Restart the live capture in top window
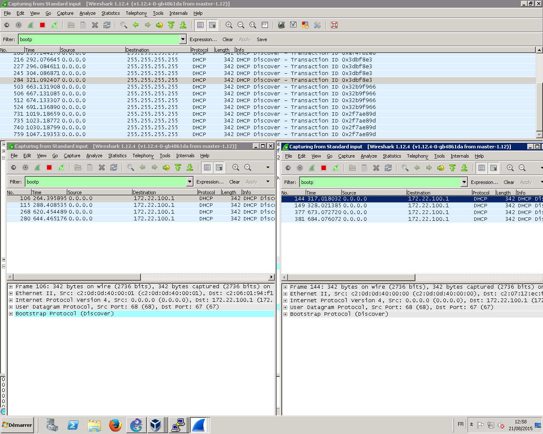543x434 pixels. (54, 25)
